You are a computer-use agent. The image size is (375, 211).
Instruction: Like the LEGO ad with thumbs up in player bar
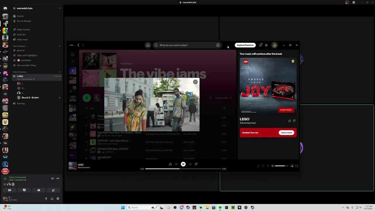[x=170, y=164]
